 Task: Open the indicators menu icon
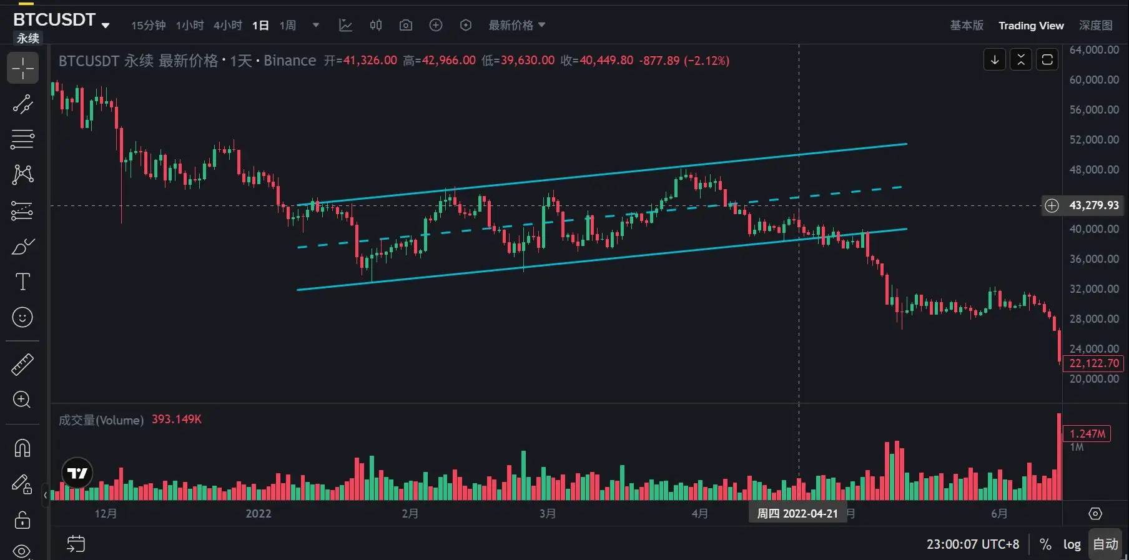click(345, 25)
